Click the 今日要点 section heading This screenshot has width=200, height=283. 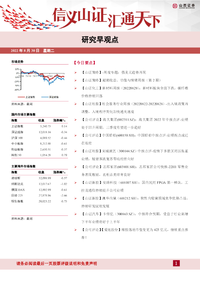click(84, 63)
